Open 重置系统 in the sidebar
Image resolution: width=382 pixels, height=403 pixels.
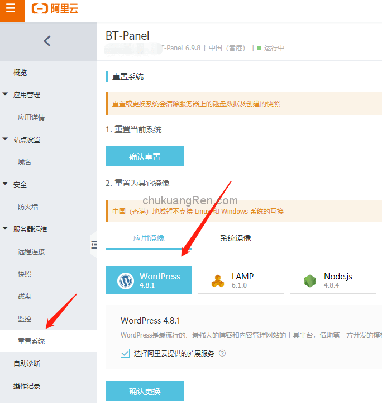click(31, 341)
